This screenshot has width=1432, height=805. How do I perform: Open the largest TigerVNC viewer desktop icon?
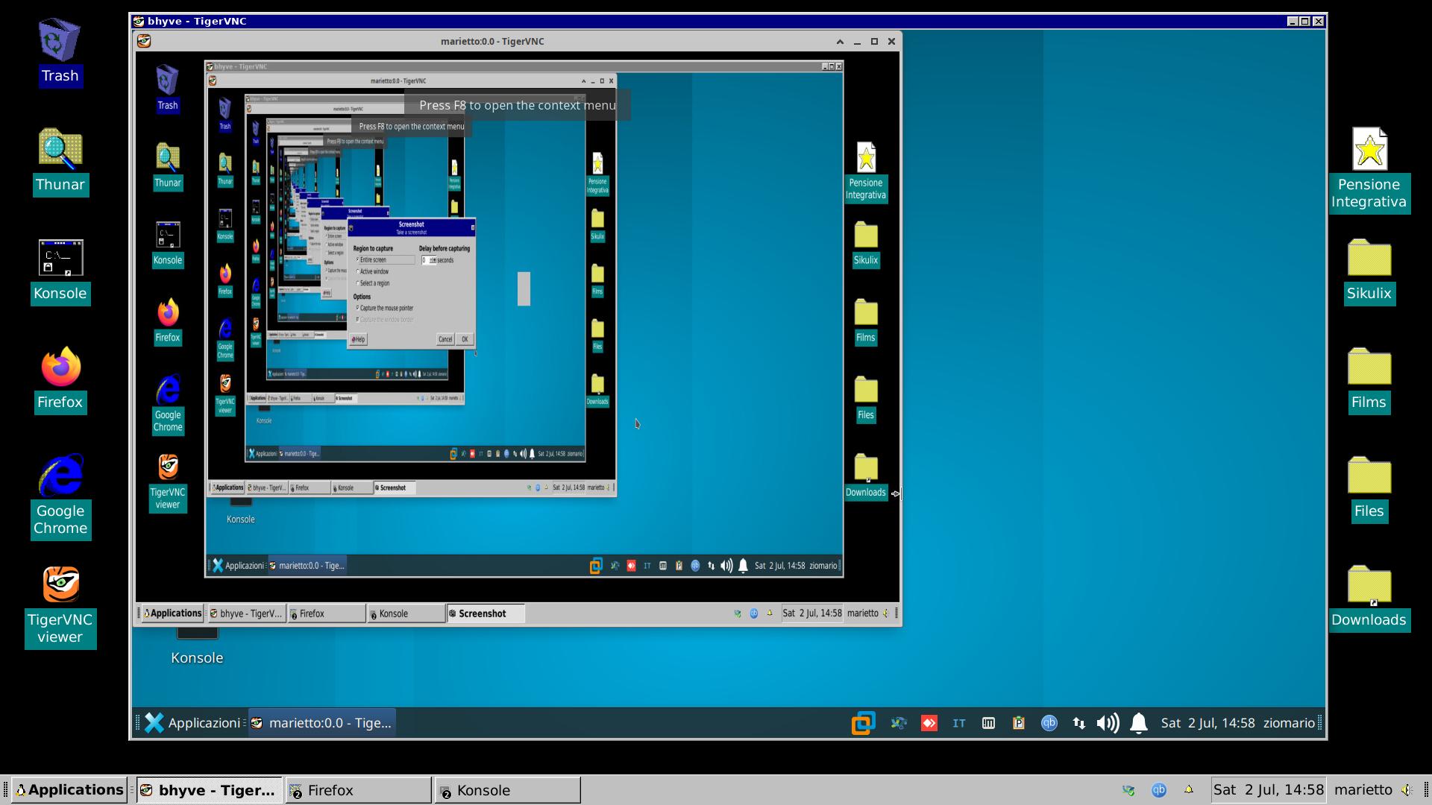[60, 584]
